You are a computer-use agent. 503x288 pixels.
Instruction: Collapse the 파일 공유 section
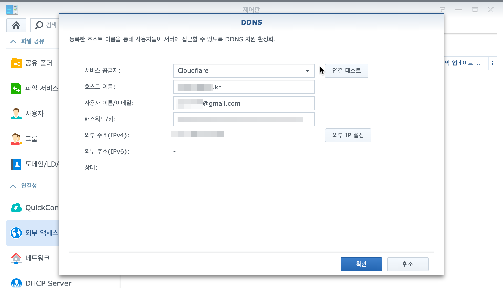13,41
